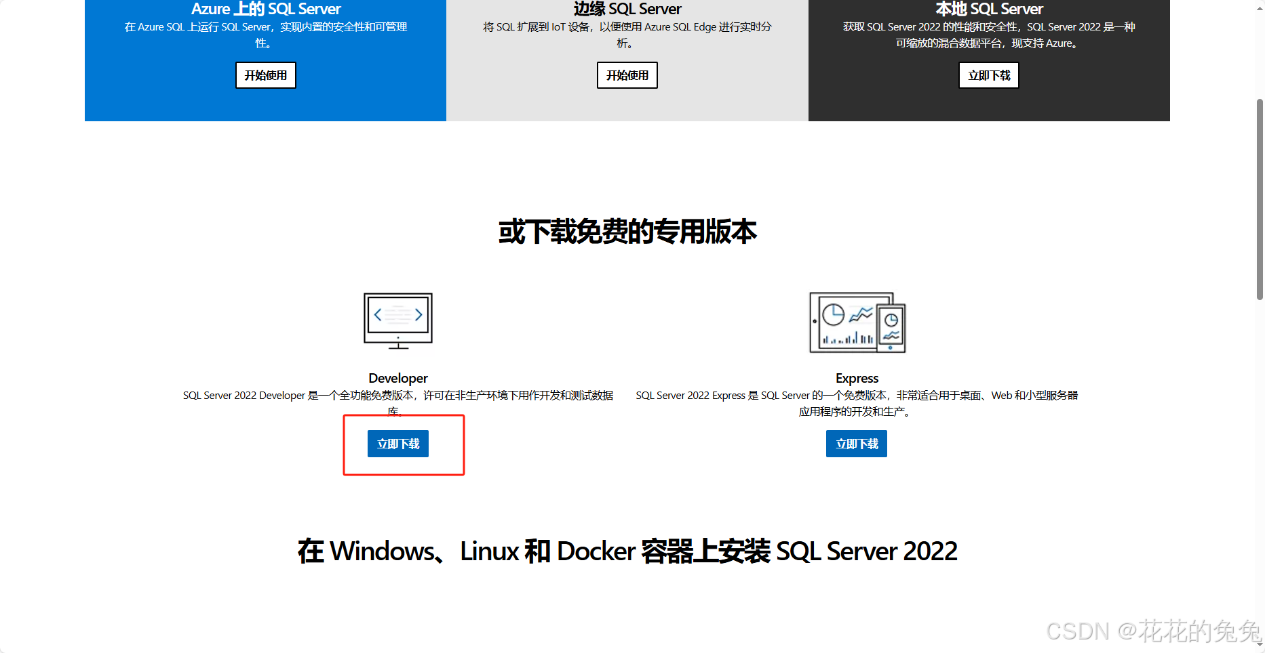Click the SQL Server 2022 Developer description paragraph
Viewport: 1265px width, 653px height.
pyautogui.click(x=398, y=403)
